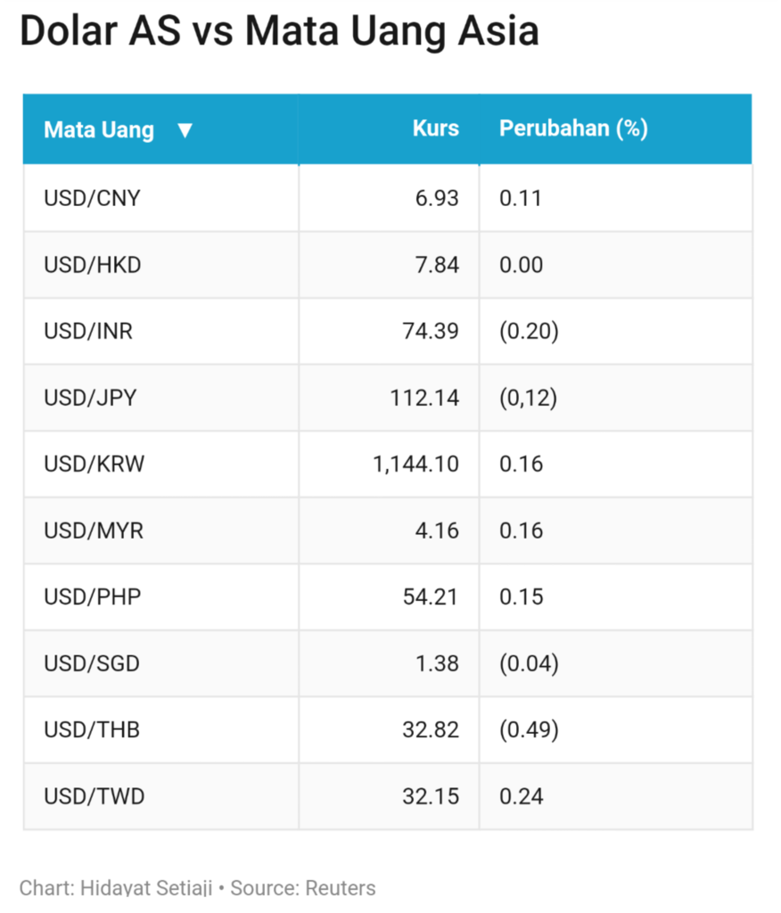Select the (0.49) change value

529,730
